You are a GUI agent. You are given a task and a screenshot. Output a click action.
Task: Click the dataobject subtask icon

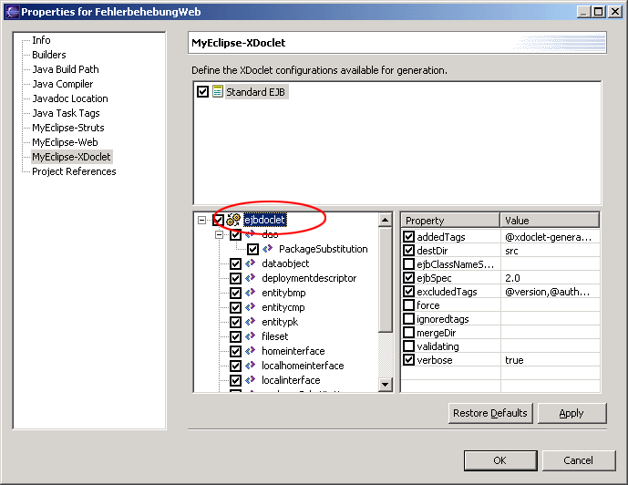250,263
